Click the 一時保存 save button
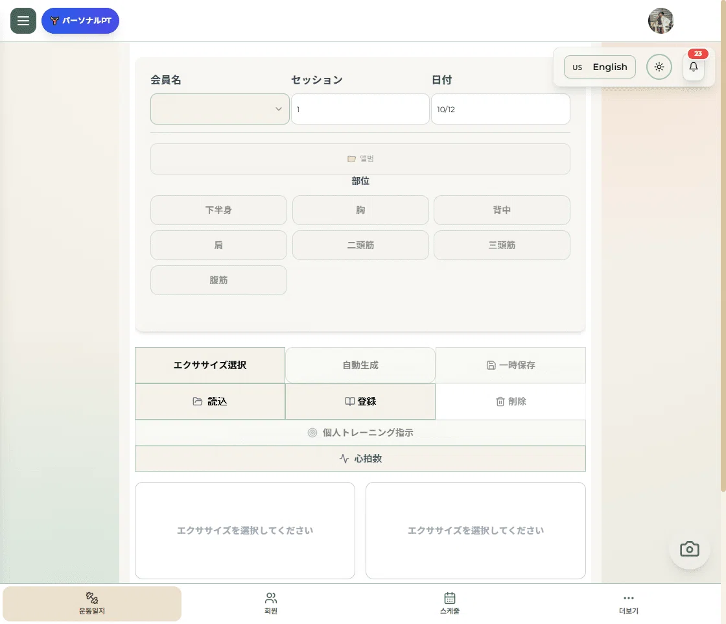 pyautogui.click(x=511, y=365)
